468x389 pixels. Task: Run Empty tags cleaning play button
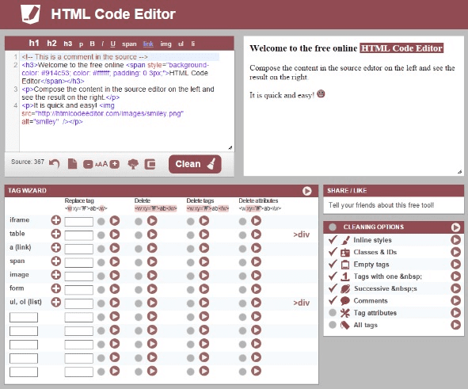(455, 264)
